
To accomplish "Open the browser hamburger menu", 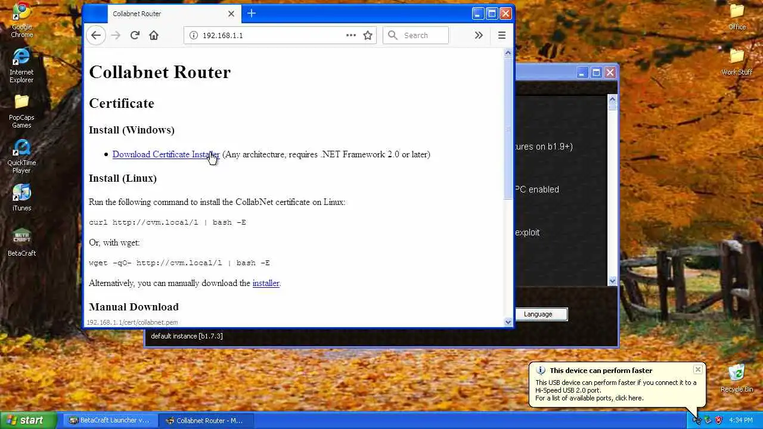I will [x=502, y=35].
